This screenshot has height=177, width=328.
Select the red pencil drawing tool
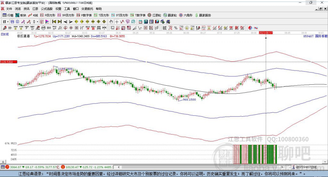tap(4, 28)
